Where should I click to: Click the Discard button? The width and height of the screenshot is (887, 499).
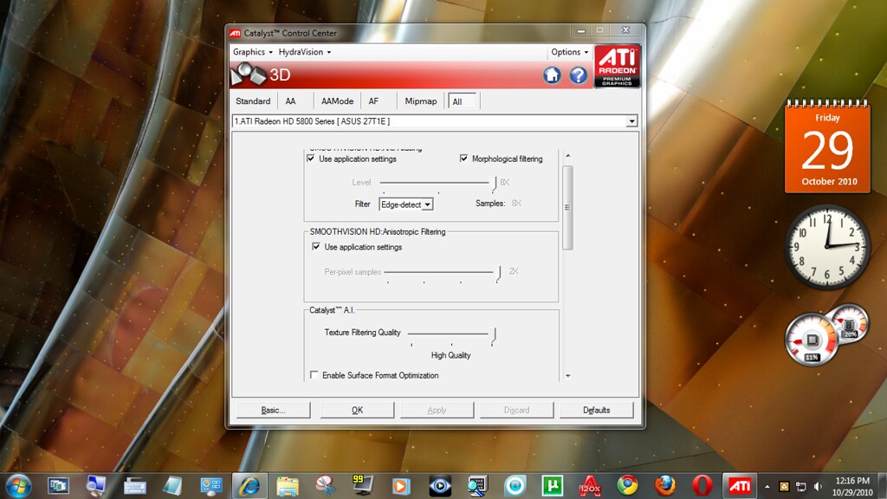[516, 410]
